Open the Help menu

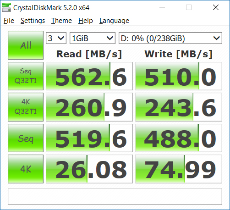[86, 21]
